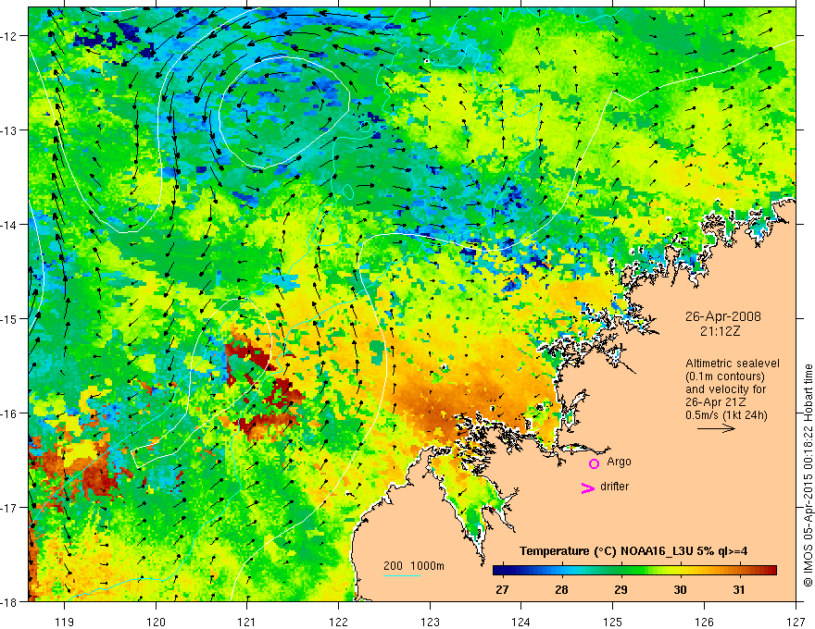Click the longitude axis label 121
Screen dimensions: 815x629
coord(247,622)
